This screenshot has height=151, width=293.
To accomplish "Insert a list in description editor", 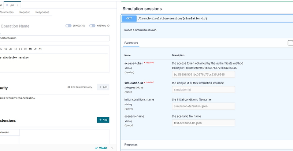I will (25, 49).
